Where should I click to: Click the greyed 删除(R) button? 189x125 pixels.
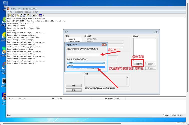click(x=151, y=64)
